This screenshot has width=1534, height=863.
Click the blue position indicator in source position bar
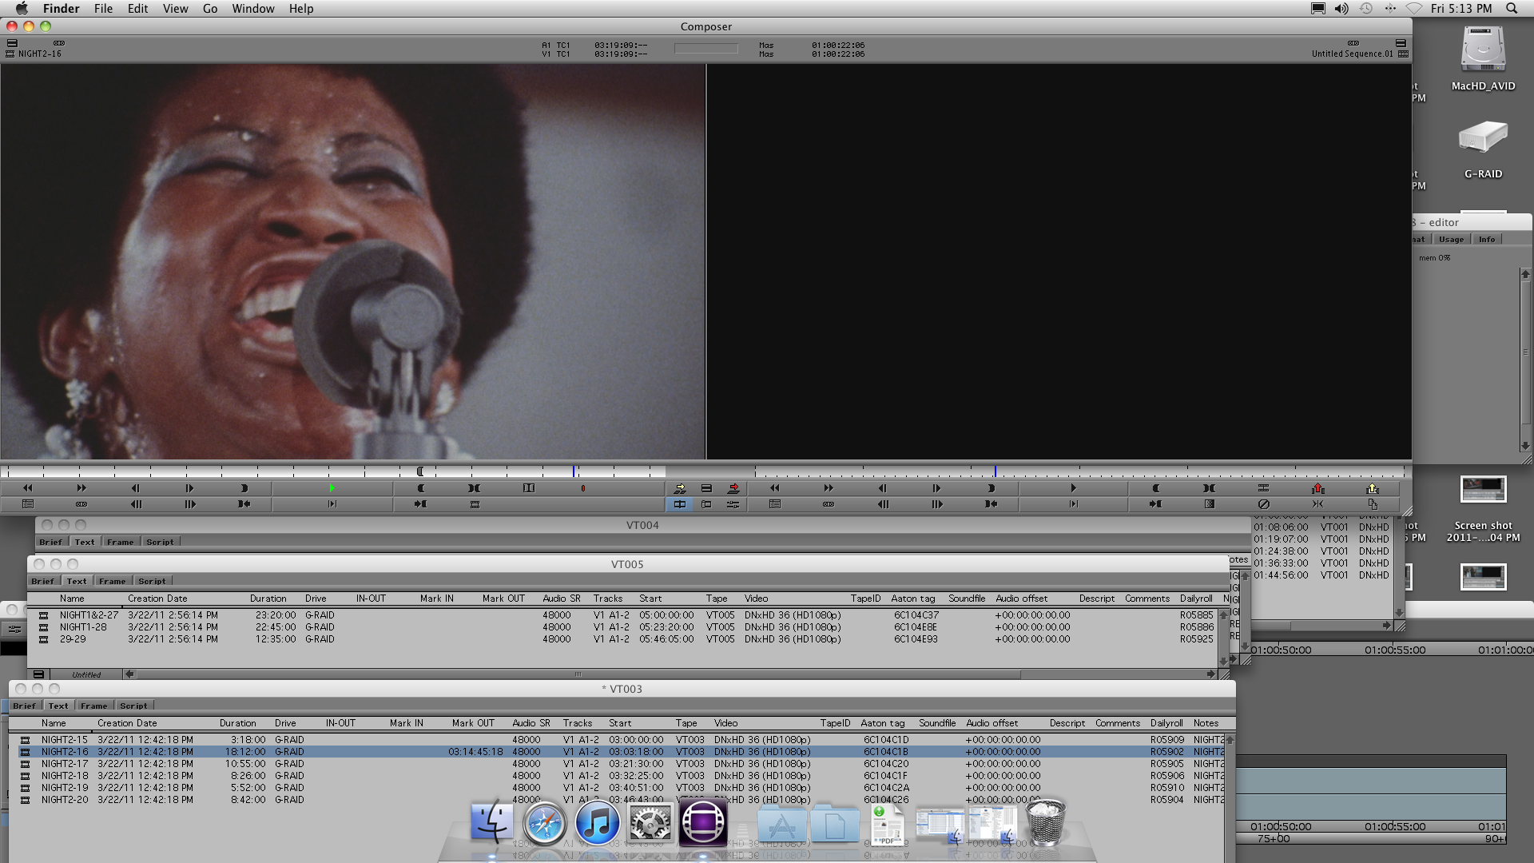[574, 471]
